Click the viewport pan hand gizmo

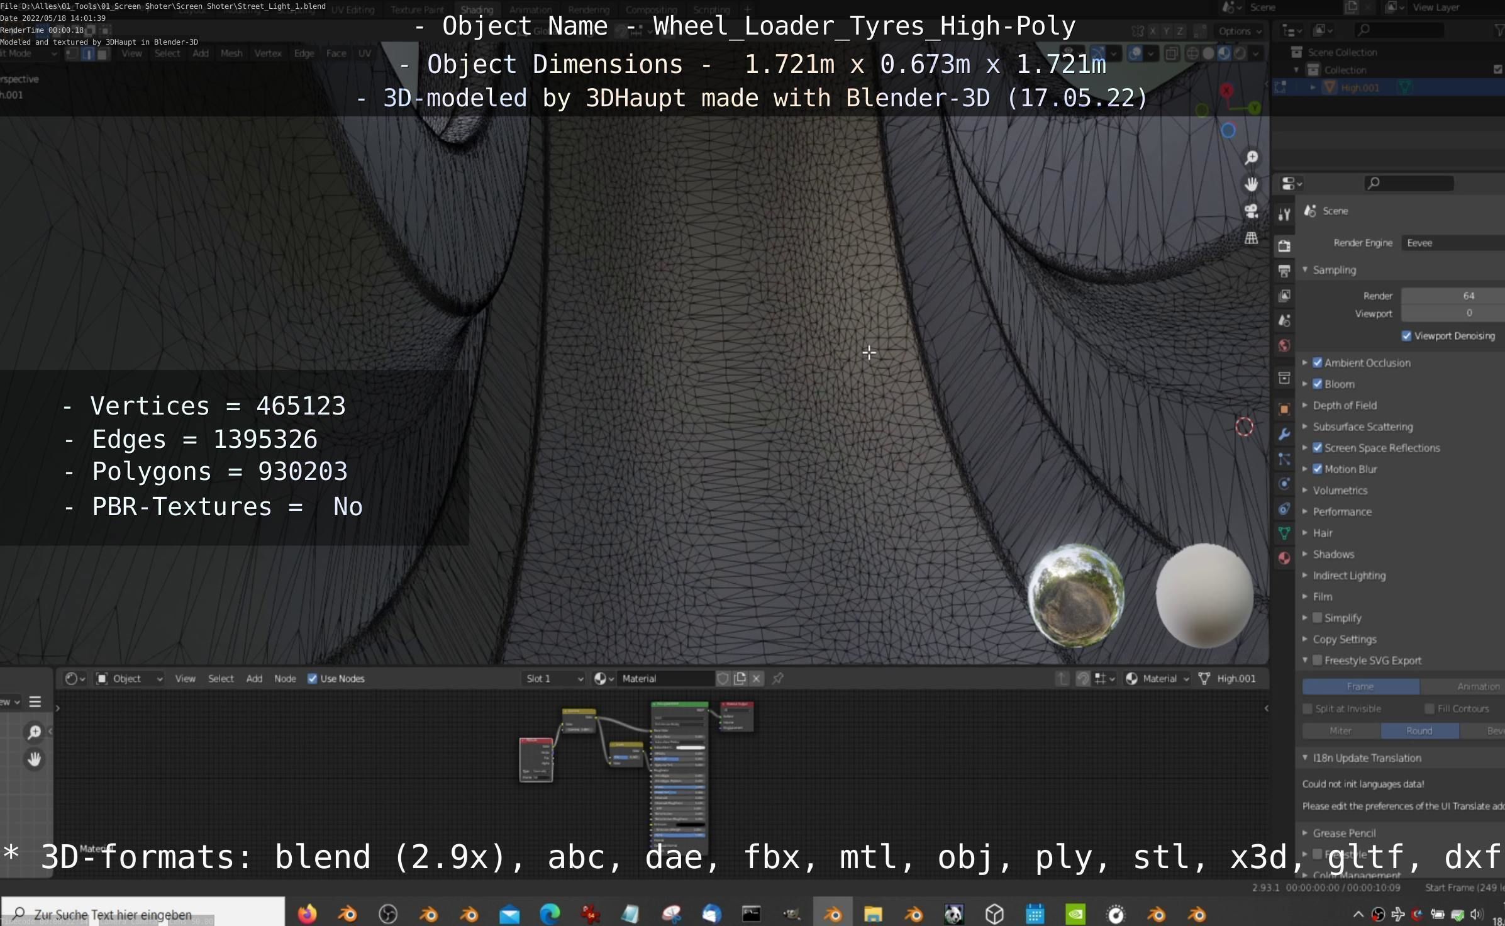point(1252,184)
